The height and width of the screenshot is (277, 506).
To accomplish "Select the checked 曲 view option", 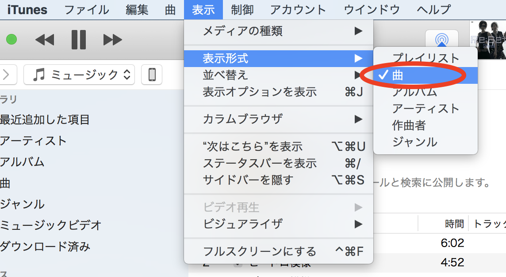I will (x=425, y=75).
